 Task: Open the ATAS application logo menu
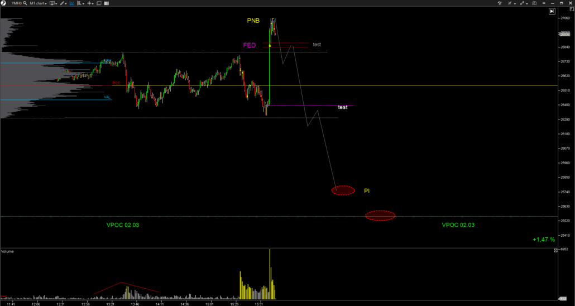point(4,3)
